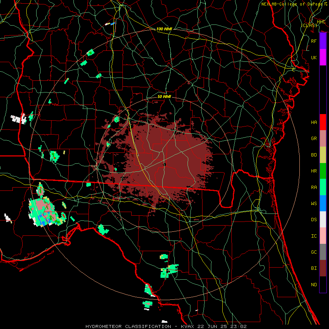Image resolution: width=329 pixels, height=329 pixels.
Task: Click the UK magenta legend swatch
Action: [x=323, y=57]
